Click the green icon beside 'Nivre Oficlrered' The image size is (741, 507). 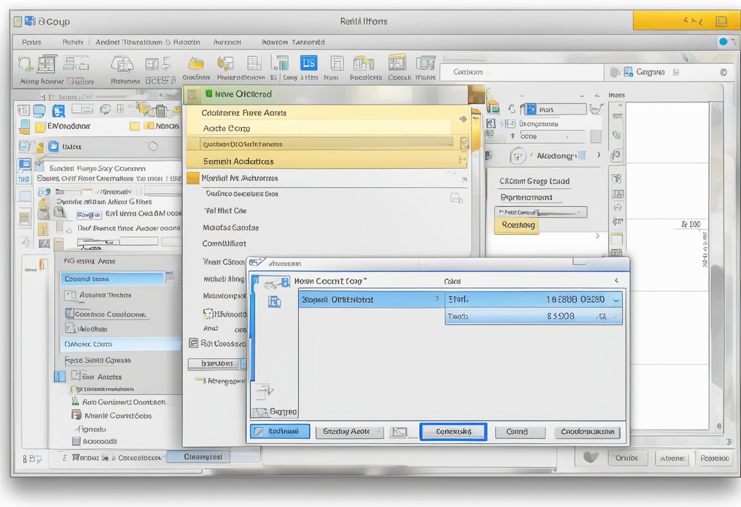[209, 94]
